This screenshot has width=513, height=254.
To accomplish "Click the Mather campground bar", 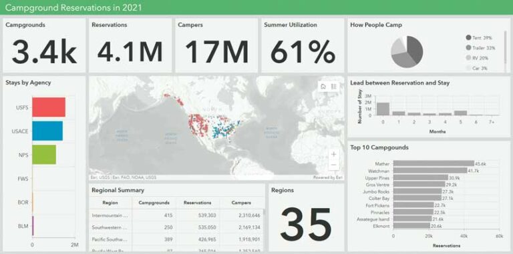I will 434,163.
